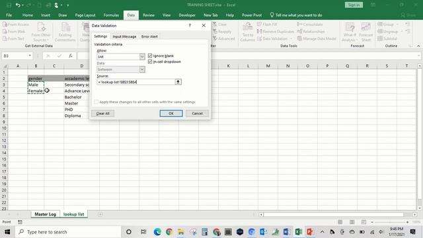The width and height of the screenshot is (423, 238).
Task: Click the From Text data source
Action: click(x=13, y=38)
